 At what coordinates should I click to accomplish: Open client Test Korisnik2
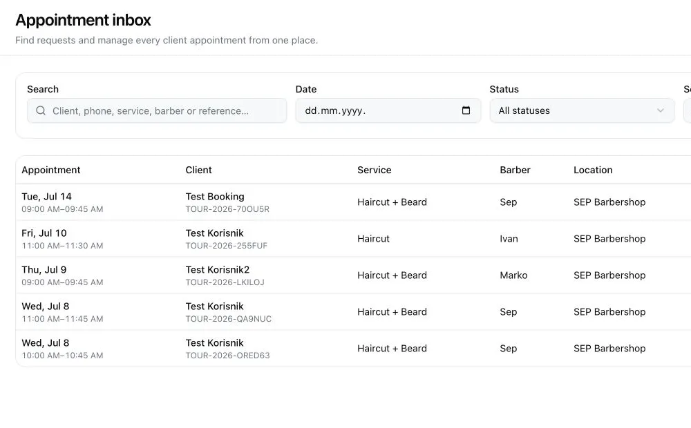[x=217, y=269]
